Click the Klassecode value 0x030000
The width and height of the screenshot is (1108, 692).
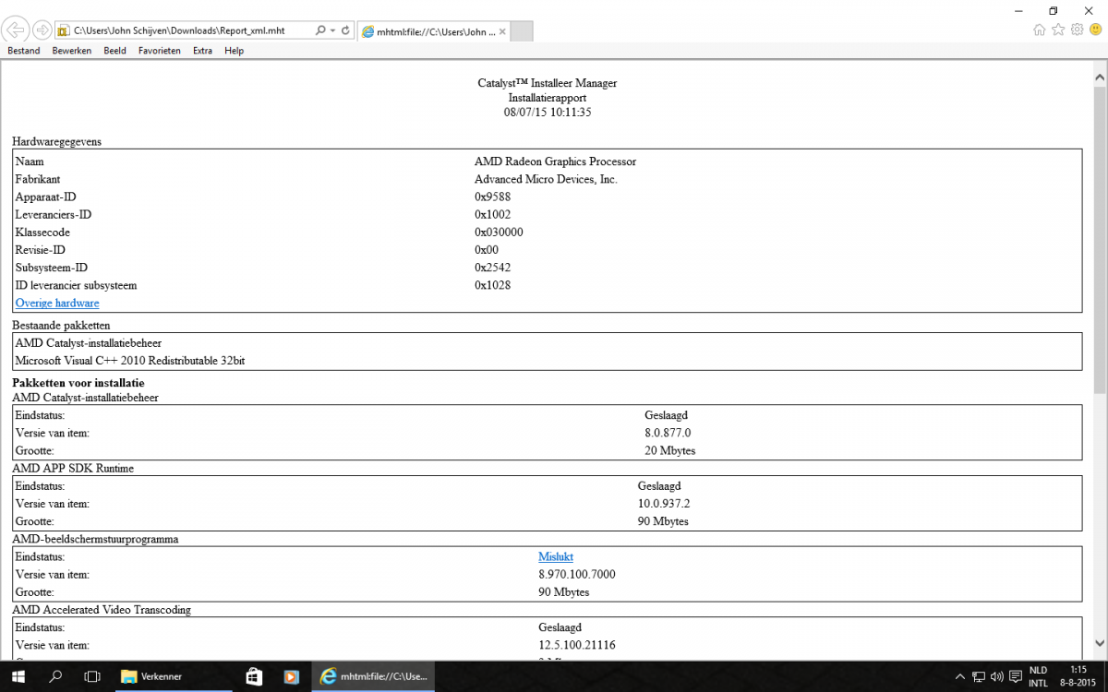(499, 232)
